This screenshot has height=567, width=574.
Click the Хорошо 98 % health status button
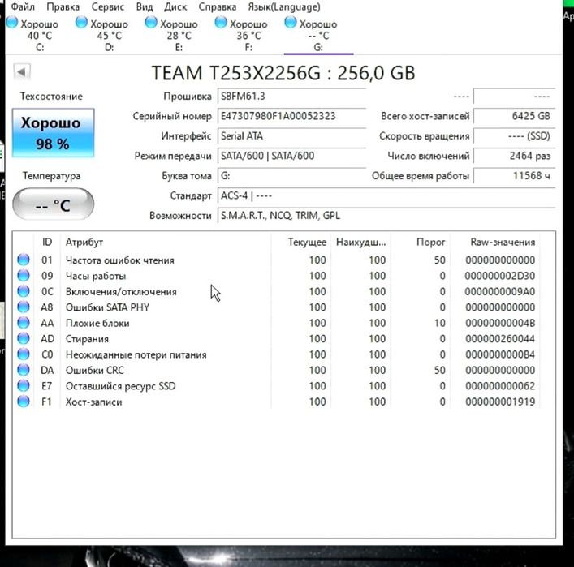53,133
